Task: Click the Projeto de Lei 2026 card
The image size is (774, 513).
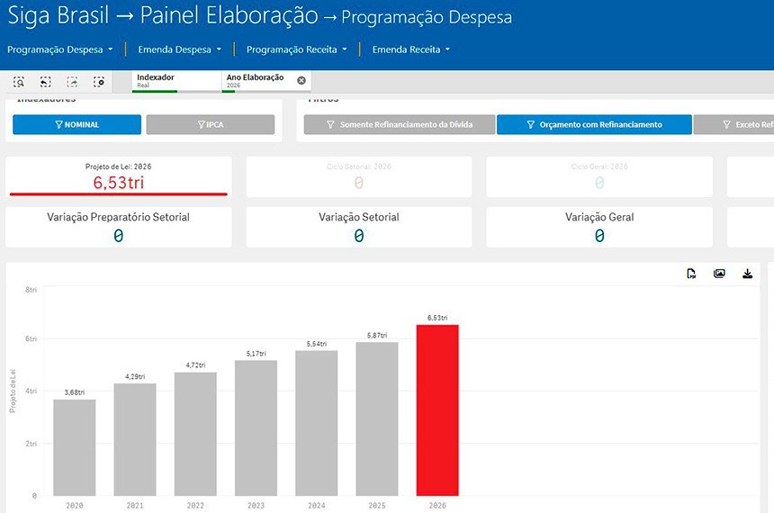Action: (x=118, y=176)
